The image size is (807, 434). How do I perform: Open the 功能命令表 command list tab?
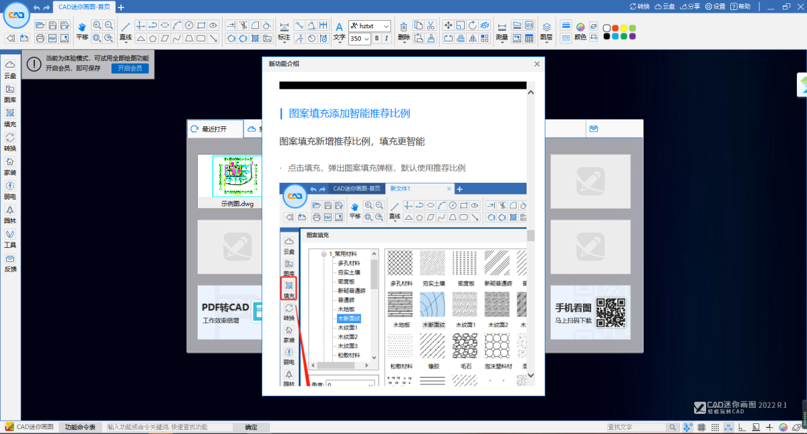click(x=80, y=427)
